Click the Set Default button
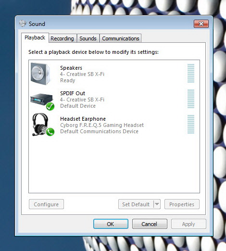The width and height of the screenshot is (226, 251). pos(136,204)
